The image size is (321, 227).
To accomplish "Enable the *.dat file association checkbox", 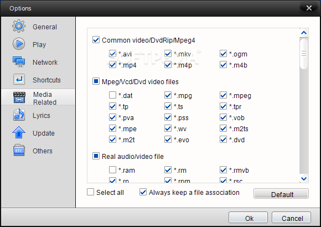I will coord(112,95).
